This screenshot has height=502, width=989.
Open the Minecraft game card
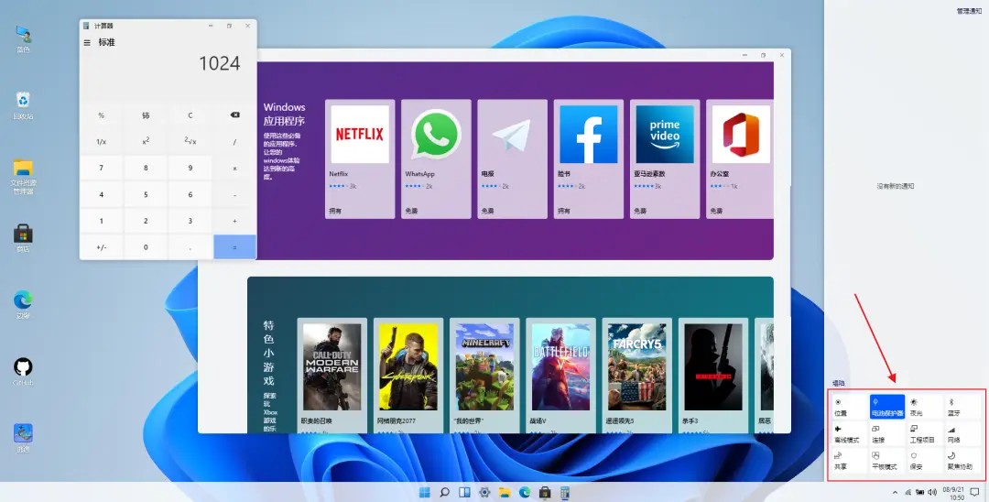[x=484, y=376]
